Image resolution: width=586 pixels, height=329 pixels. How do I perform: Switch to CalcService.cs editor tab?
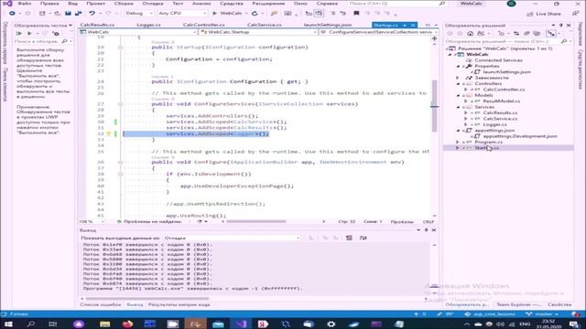(x=265, y=25)
